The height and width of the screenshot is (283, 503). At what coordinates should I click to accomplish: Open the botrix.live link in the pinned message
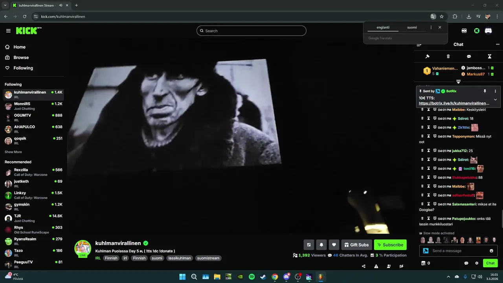454,103
